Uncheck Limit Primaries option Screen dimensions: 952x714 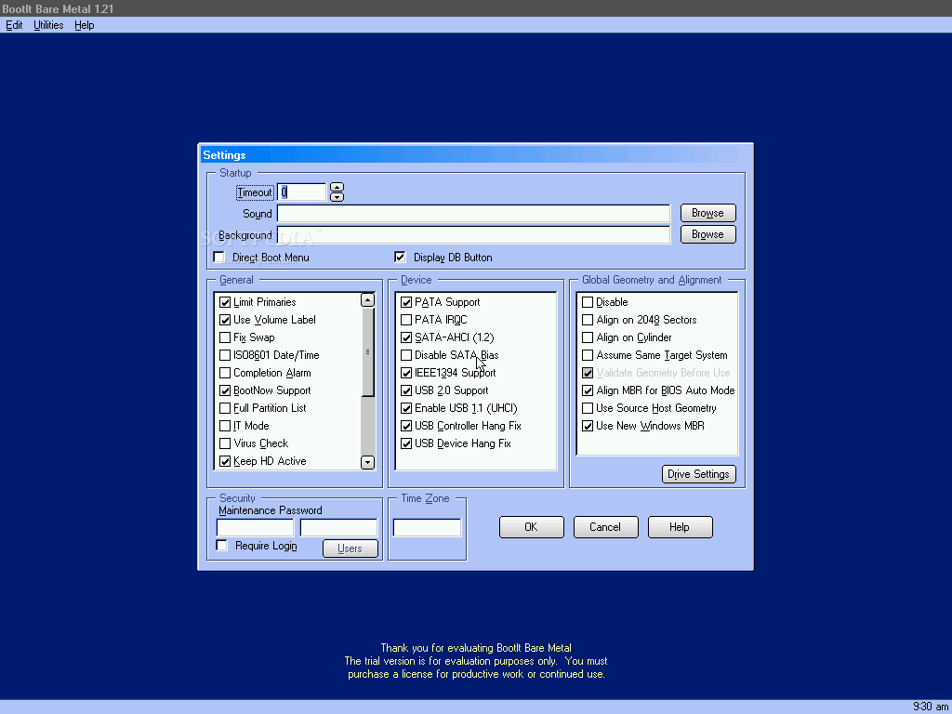point(225,302)
